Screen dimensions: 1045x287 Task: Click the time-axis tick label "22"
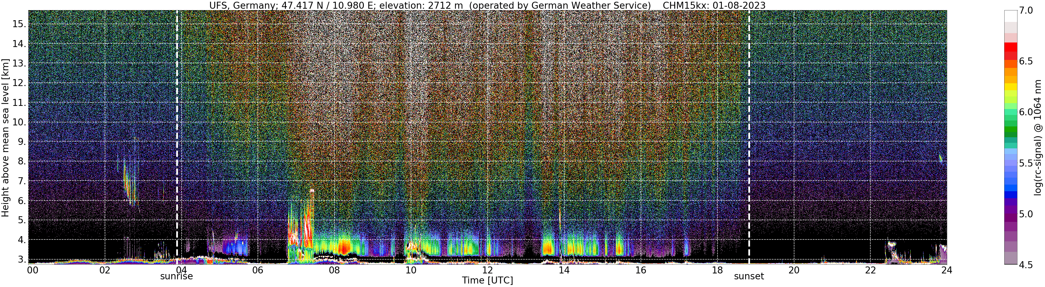[870, 270]
